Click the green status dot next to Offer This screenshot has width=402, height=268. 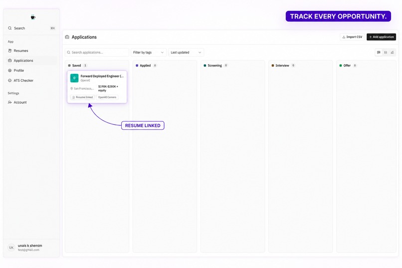pyautogui.click(x=341, y=66)
